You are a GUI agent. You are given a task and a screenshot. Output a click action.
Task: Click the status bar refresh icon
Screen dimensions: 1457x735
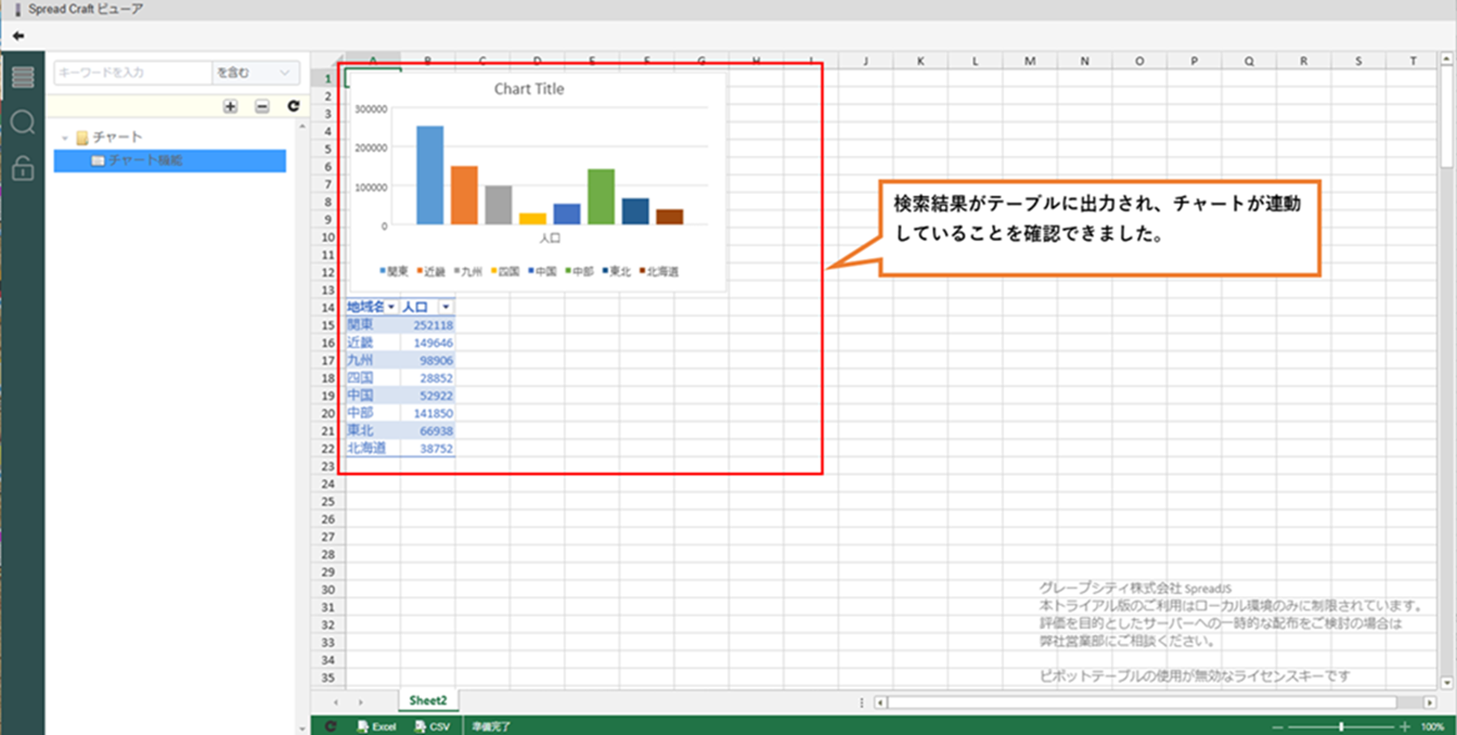pos(330,726)
